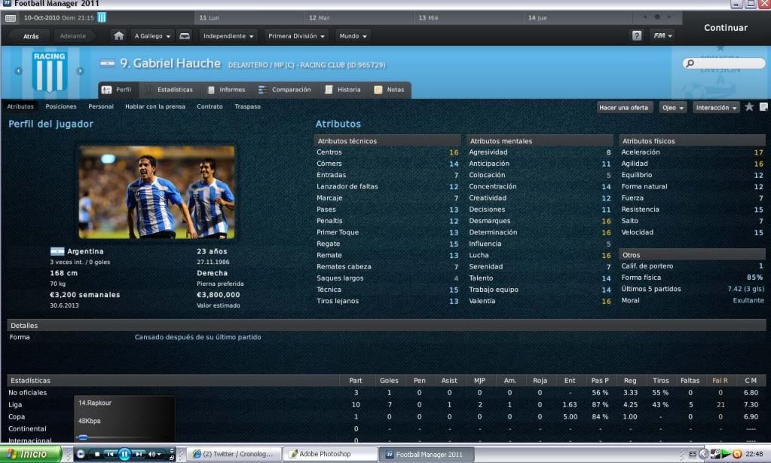Open the Windows Inicio start button
This screenshot has height=463, width=771.
coord(30,454)
